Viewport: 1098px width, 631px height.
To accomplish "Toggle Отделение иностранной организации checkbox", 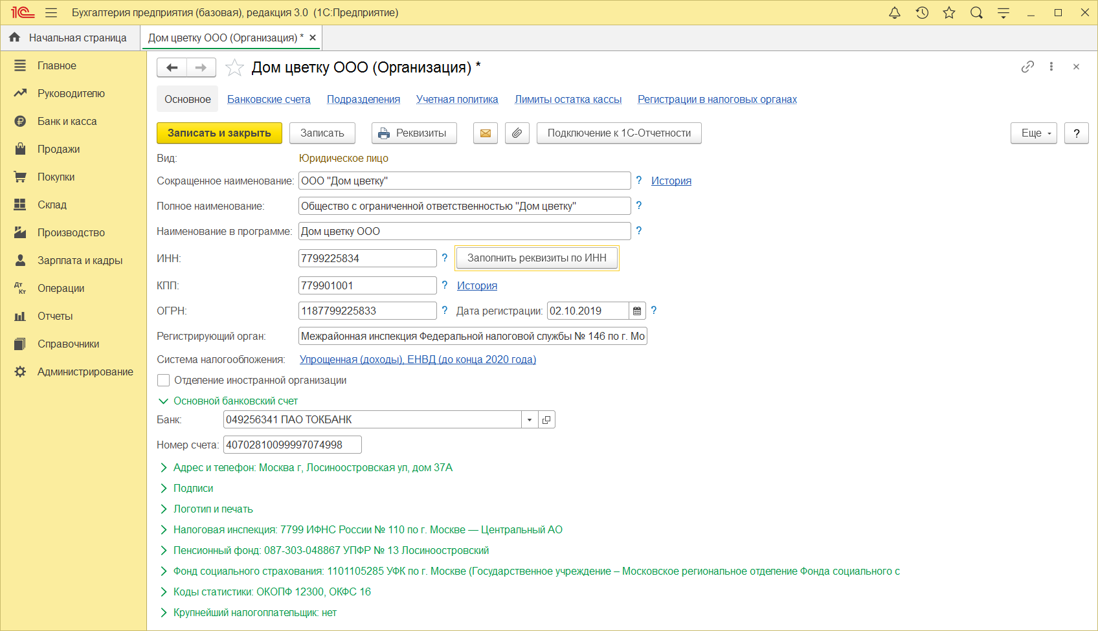I will click(164, 381).
